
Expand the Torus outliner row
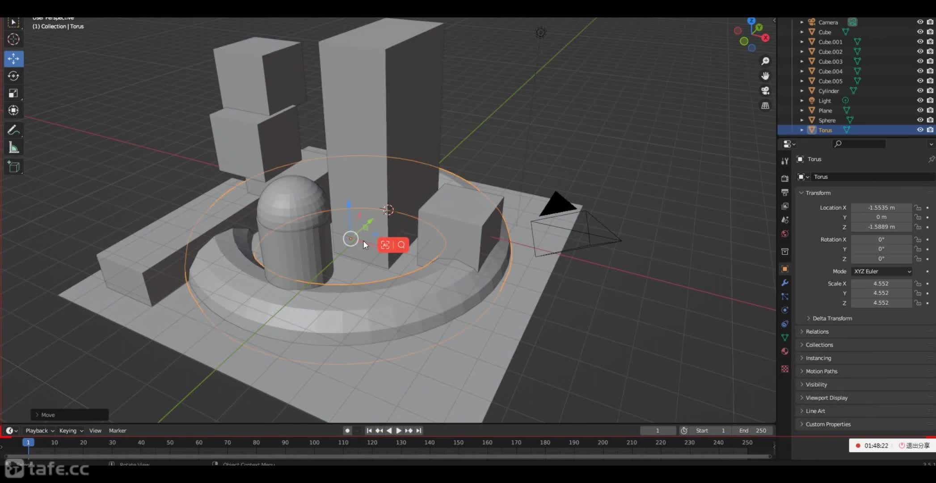click(802, 130)
